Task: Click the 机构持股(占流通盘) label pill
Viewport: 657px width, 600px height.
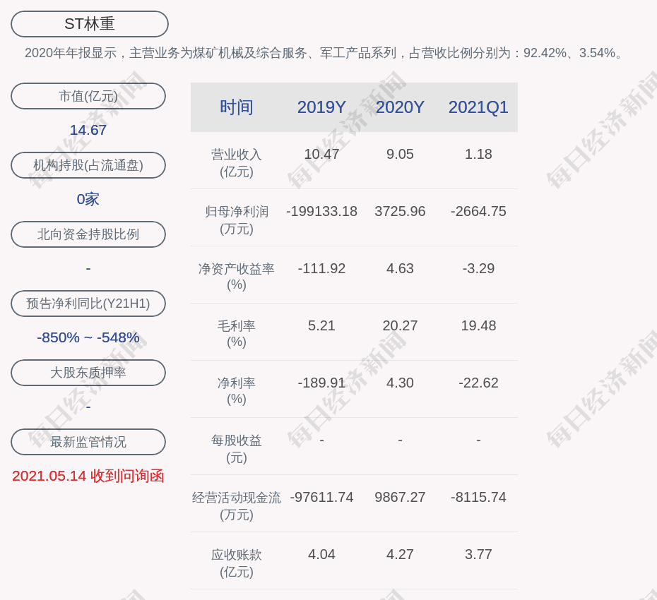Action: (88, 165)
